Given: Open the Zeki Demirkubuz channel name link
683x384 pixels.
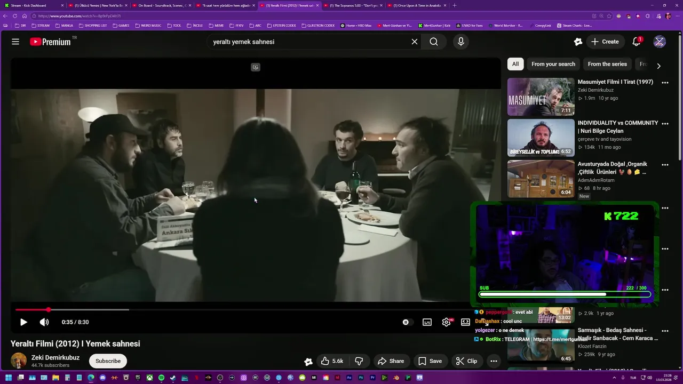Looking at the screenshot, I should 55,357.
